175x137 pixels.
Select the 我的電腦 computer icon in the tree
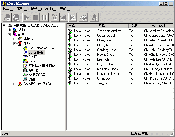[10, 25]
